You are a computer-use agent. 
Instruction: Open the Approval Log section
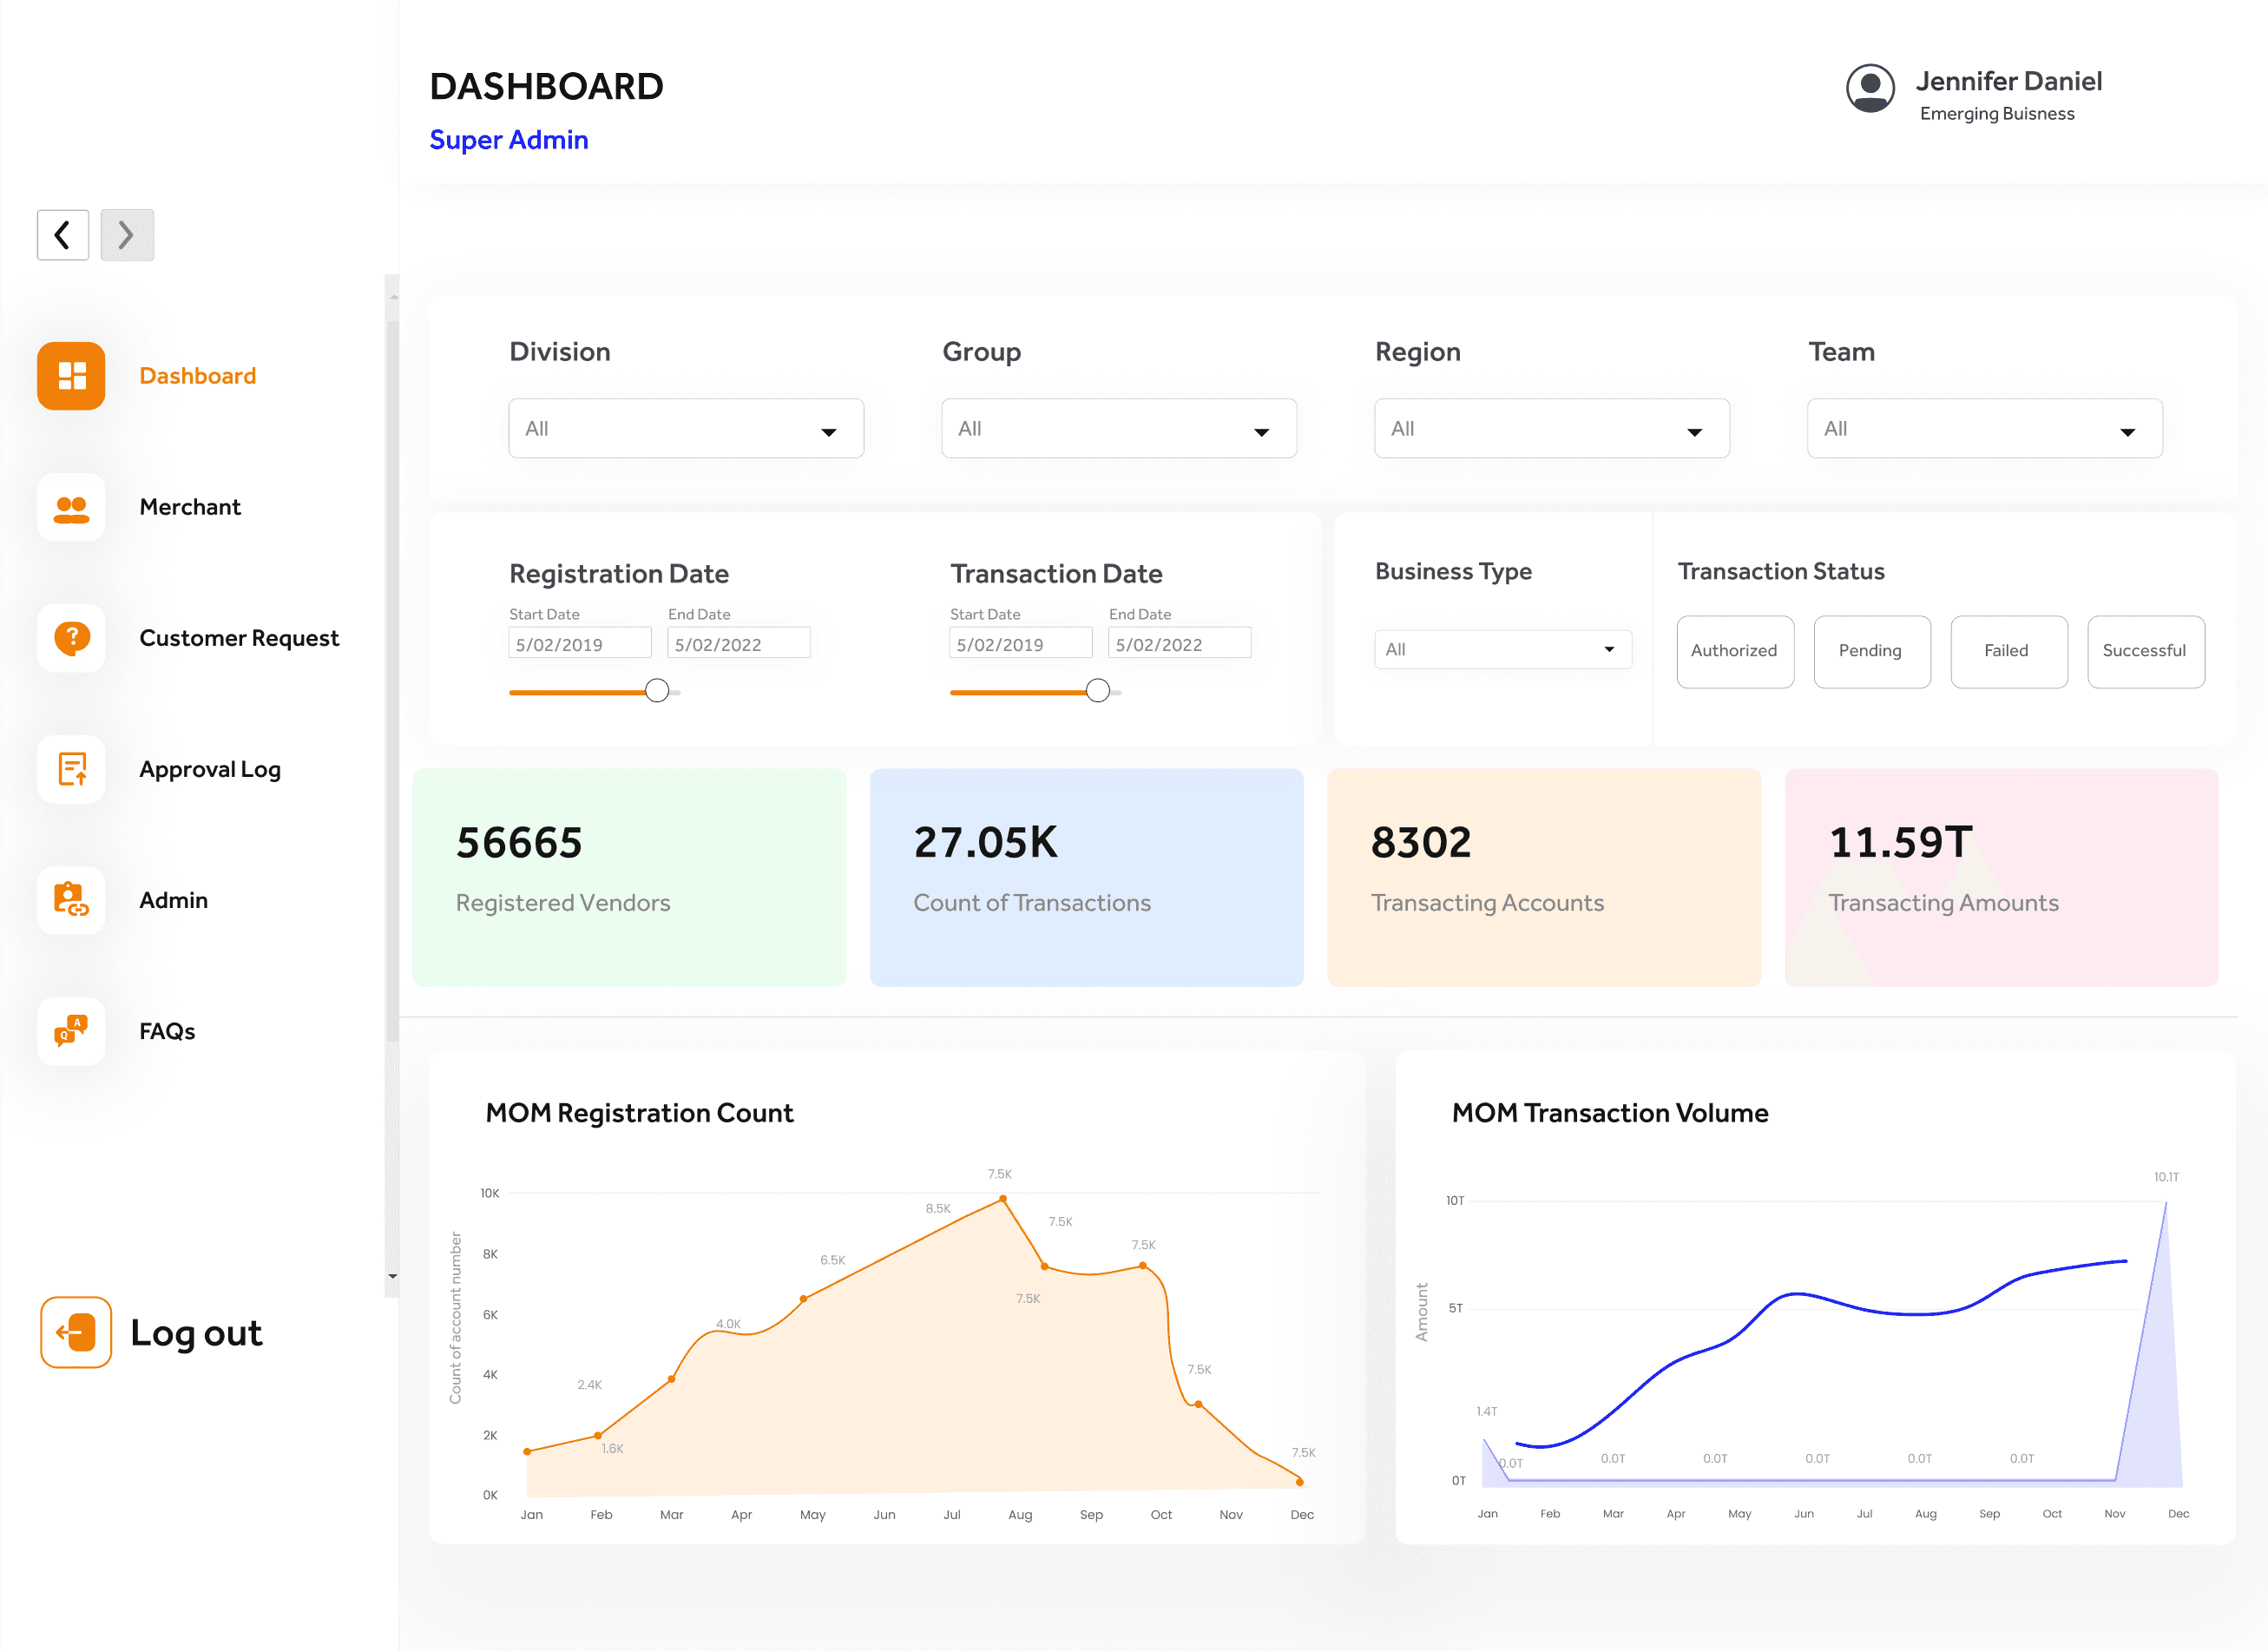click(x=210, y=769)
